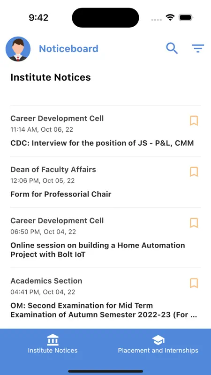Tap the battery status icon
The width and height of the screenshot is (211, 375).
(x=186, y=17)
